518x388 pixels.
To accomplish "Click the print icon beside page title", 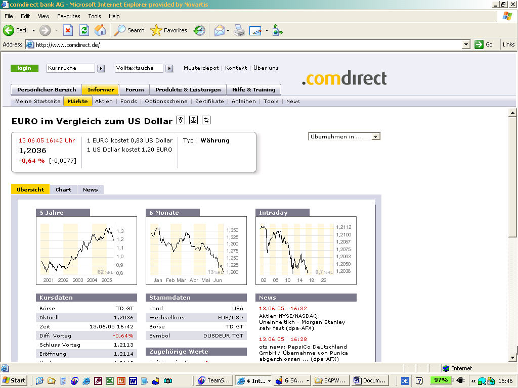I will [193, 120].
